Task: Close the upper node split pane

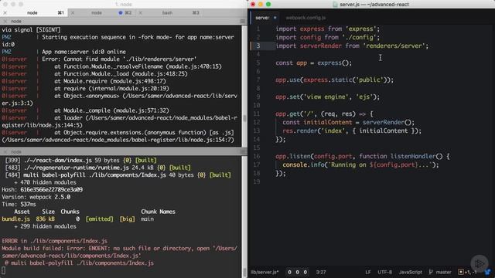Action: click(5, 21)
